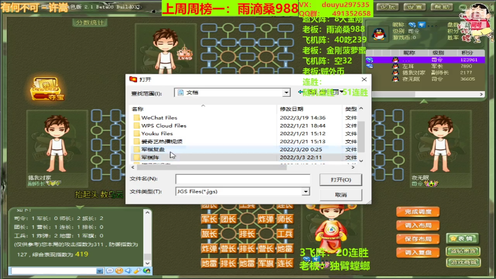Sort player list by 积分 column
Viewport: 496px width, 279px height.
click(467, 53)
